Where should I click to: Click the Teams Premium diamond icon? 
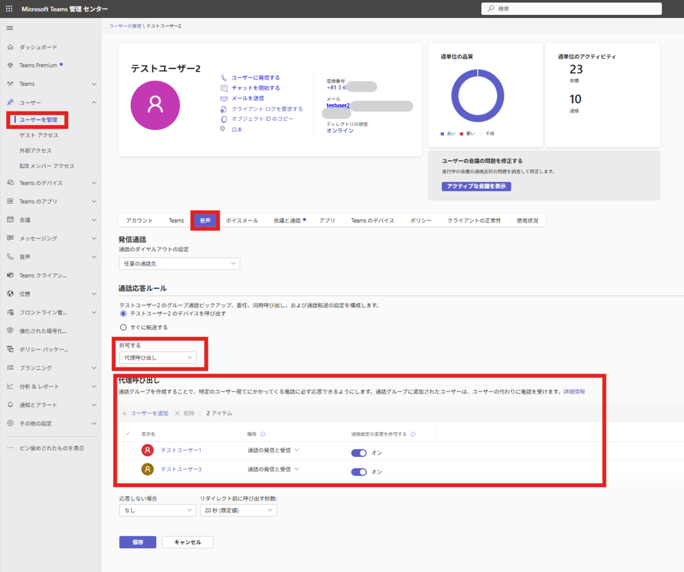[10, 65]
